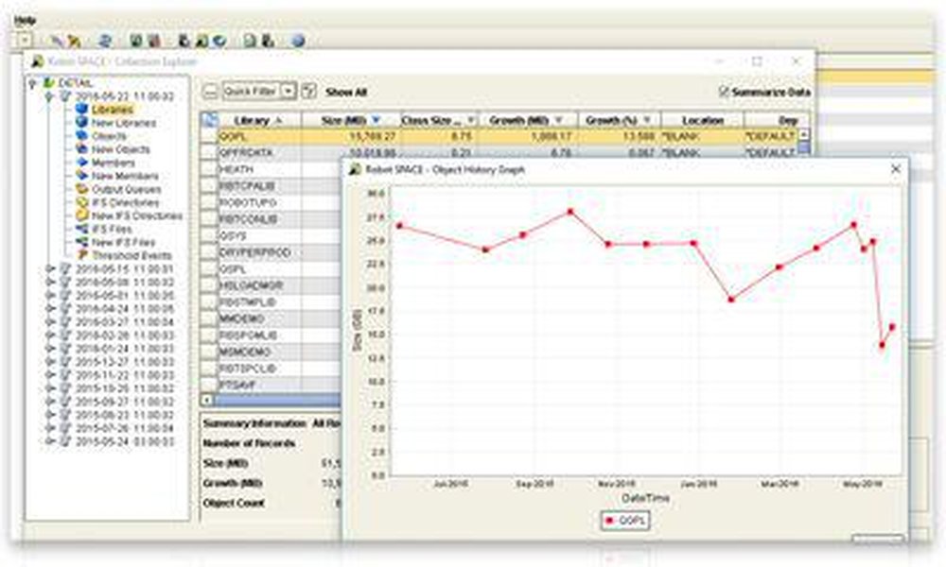Image resolution: width=946 pixels, height=567 pixels.
Task: Open the Growth (%) column filter arrow
Action: pos(647,121)
